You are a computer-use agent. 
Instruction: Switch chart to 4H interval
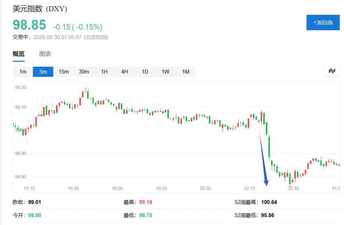tap(125, 72)
